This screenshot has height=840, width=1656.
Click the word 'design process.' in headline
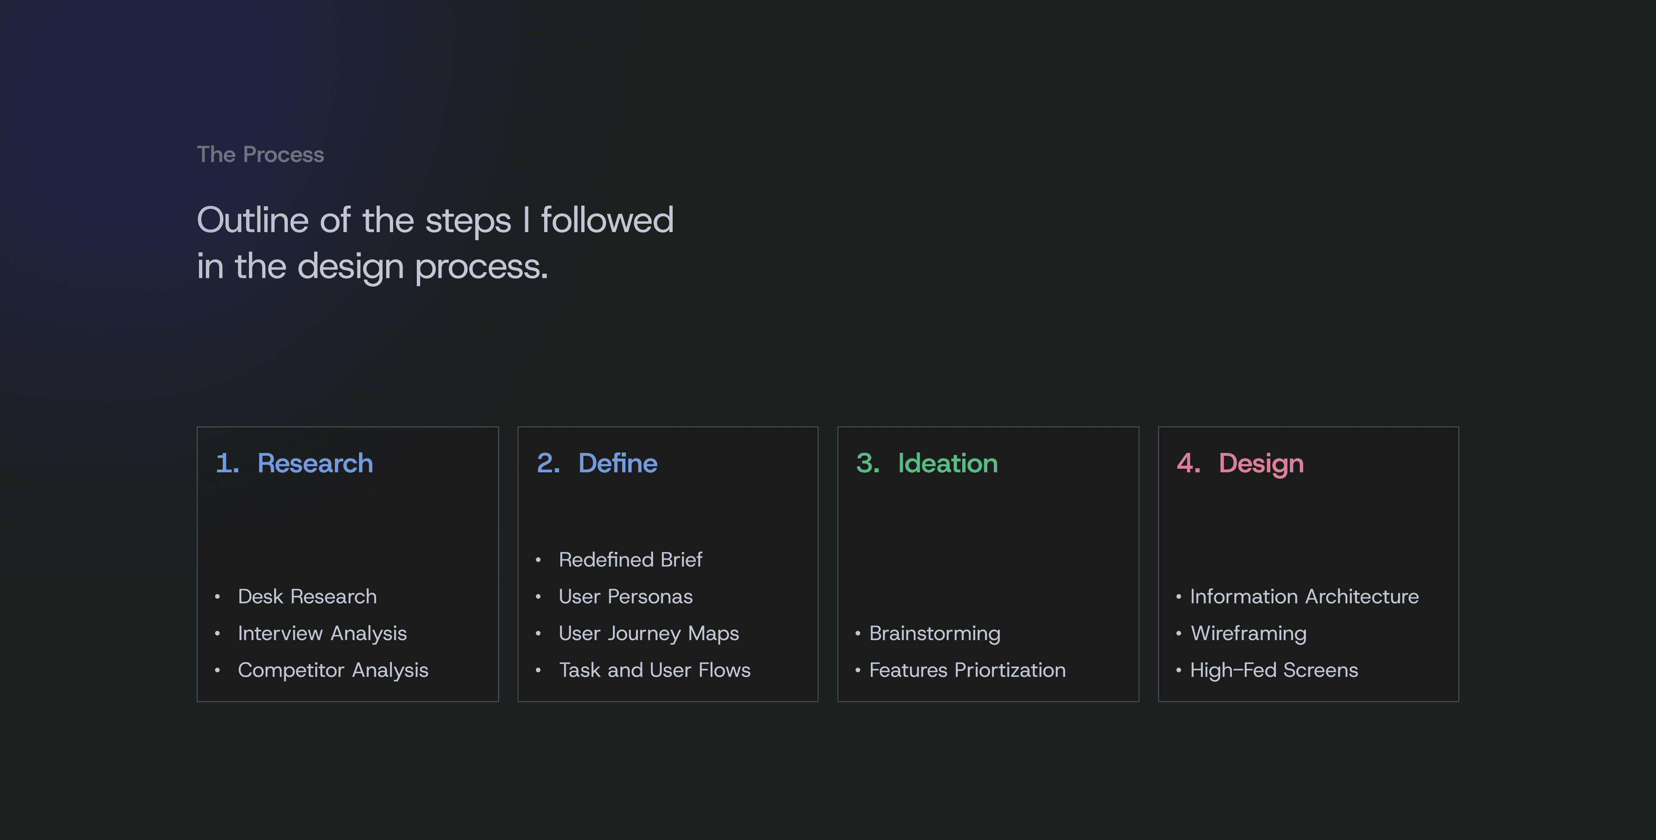pyautogui.click(x=422, y=267)
